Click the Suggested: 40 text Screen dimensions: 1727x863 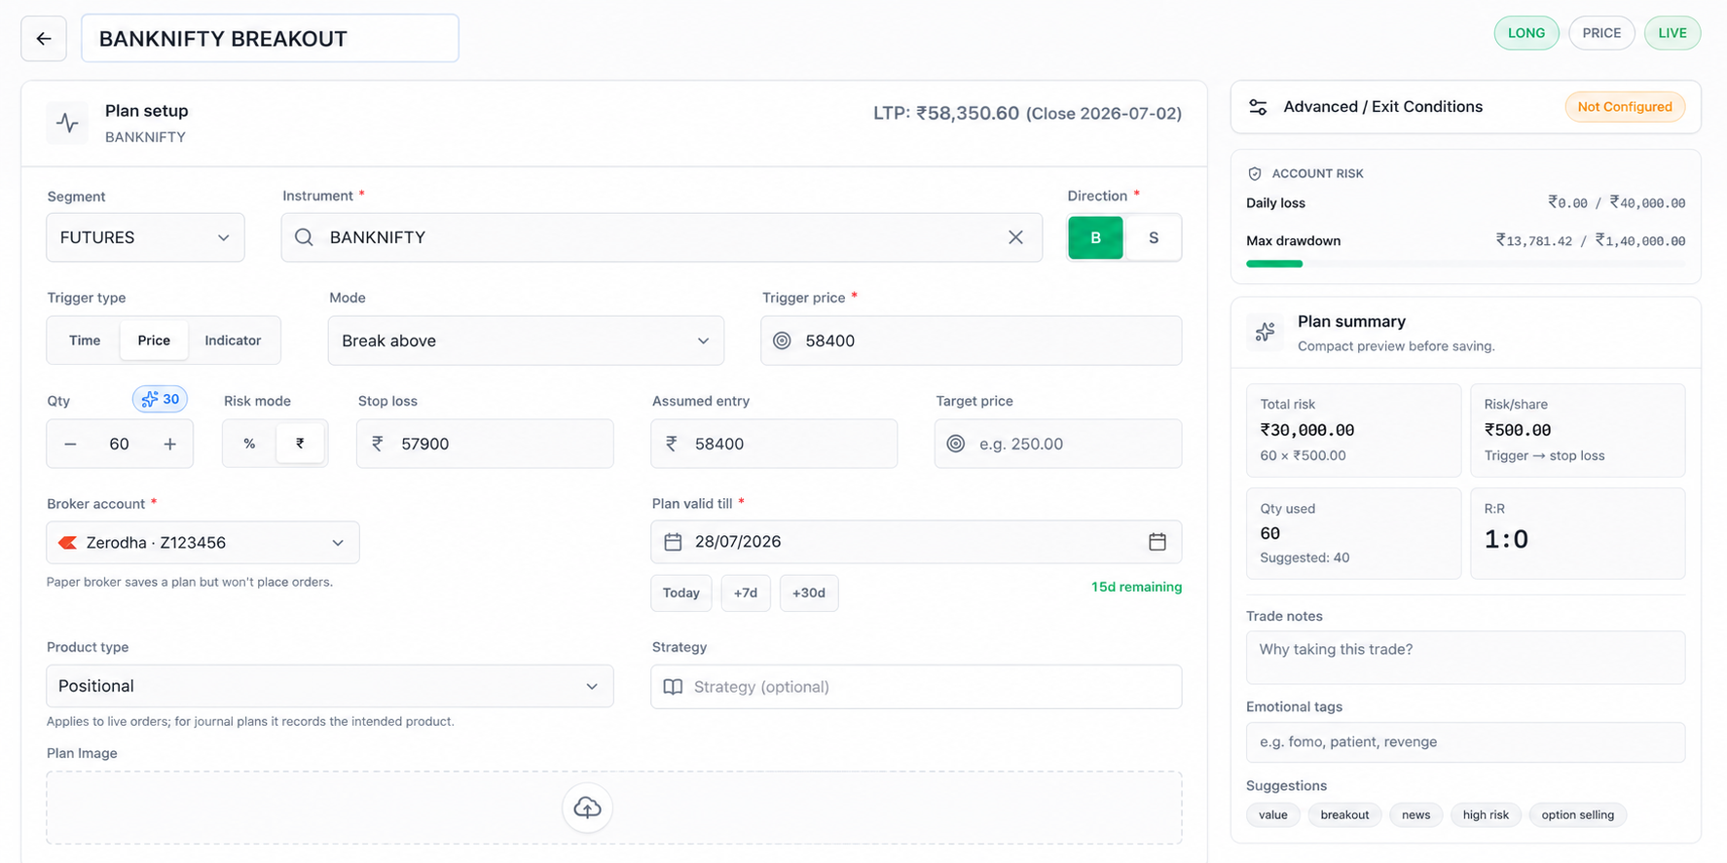coord(1304,558)
